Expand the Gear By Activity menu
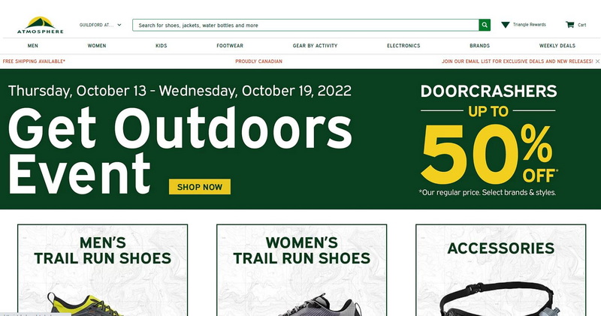The width and height of the screenshot is (601, 316). (x=315, y=46)
